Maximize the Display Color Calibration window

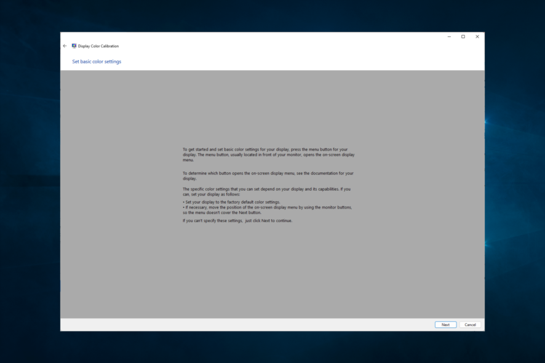coord(463,36)
